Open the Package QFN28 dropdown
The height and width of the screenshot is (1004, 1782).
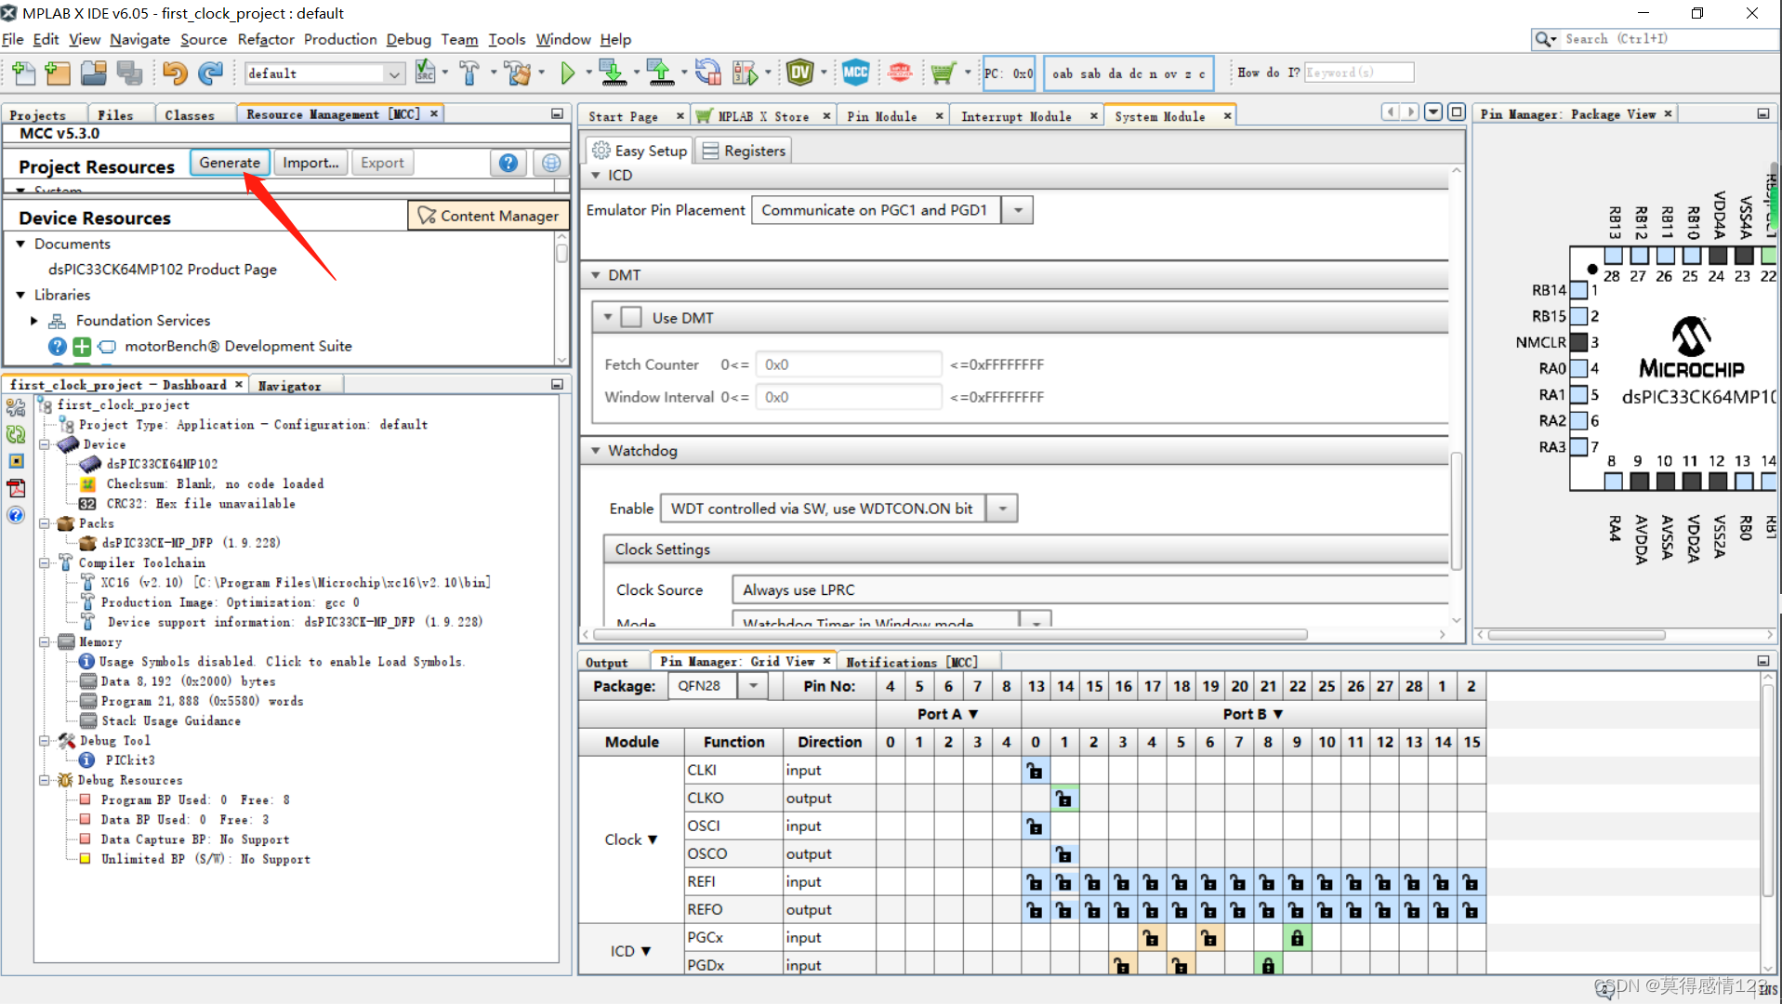(x=753, y=686)
